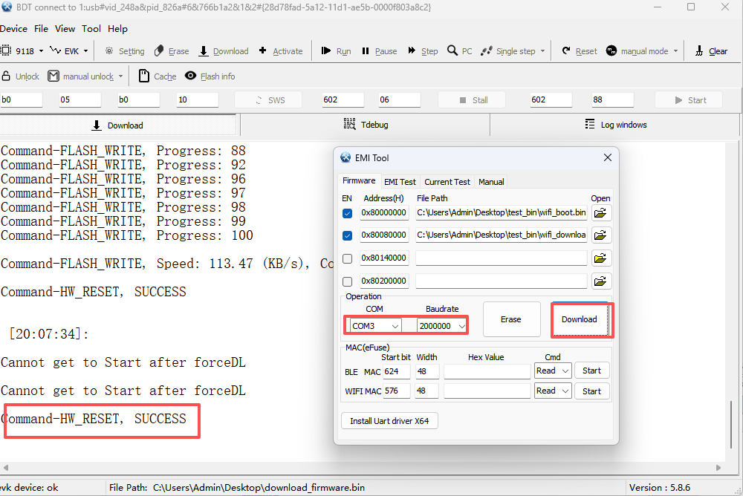Viewport: 743px width, 496px height.
Task: Browse file for address 0x80200000 row
Action: pyautogui.click(x=600, y=281)
